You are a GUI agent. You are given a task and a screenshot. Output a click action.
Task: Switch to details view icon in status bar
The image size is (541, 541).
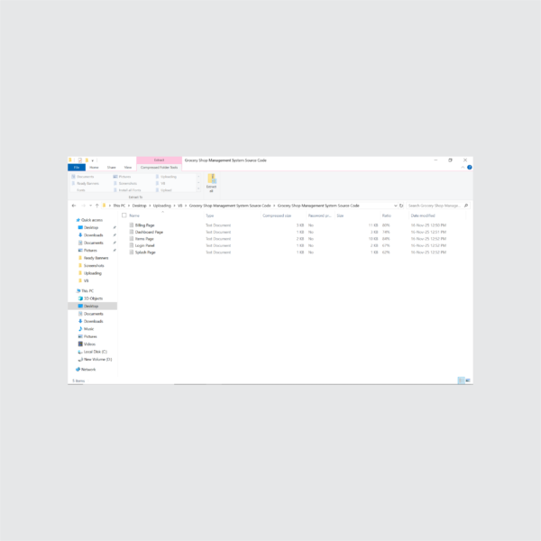point(461,381)
